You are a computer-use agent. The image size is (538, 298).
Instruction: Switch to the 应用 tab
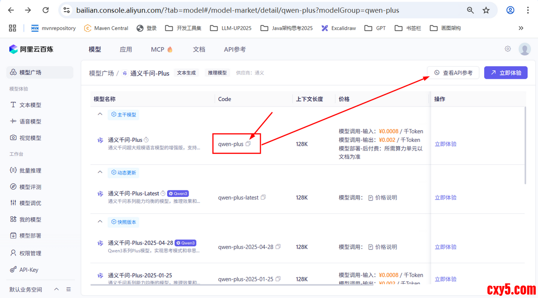tap(125, 49)
